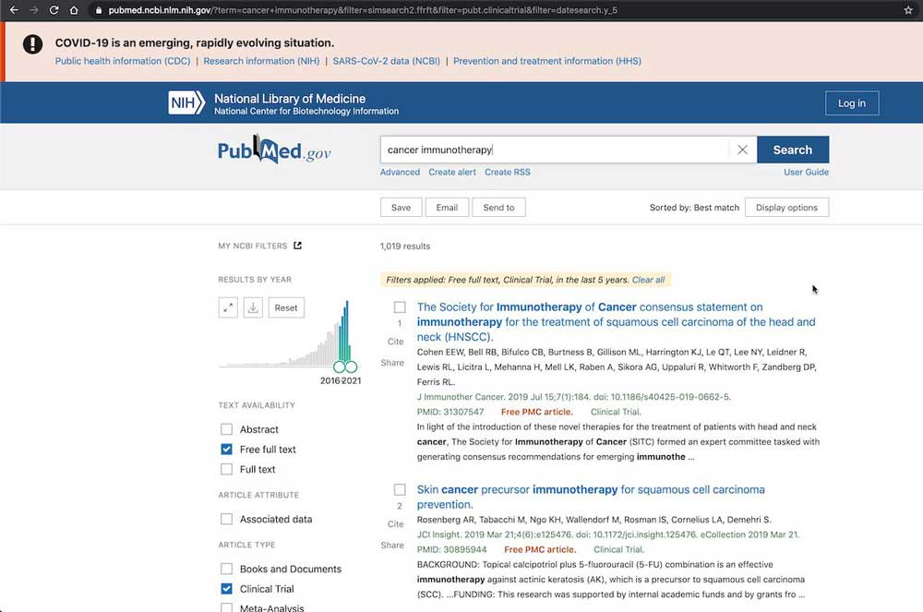Enable the Abstract filter
Image resolution: width=923 pixels, height=612 pixels.
click(x=225, y=429)
